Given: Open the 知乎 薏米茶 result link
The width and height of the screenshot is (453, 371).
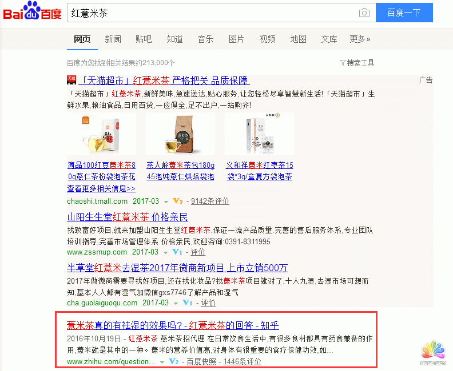Looking at the screenshot, I should click(x=173, y=325).
